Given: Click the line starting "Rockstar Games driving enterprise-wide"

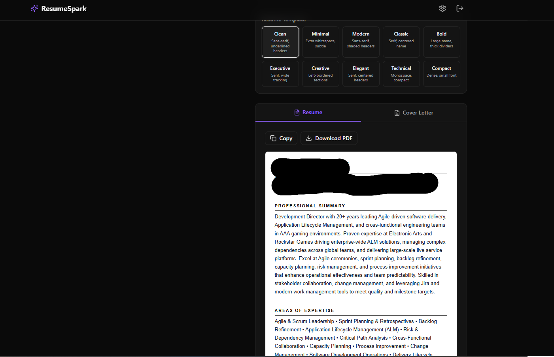Looking at the screenshot, I should pyautogui.click(x=360, y=242).
